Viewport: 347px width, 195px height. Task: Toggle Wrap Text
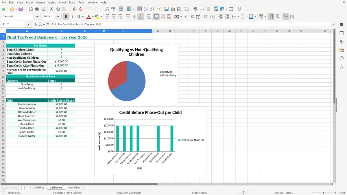[149, 17]
